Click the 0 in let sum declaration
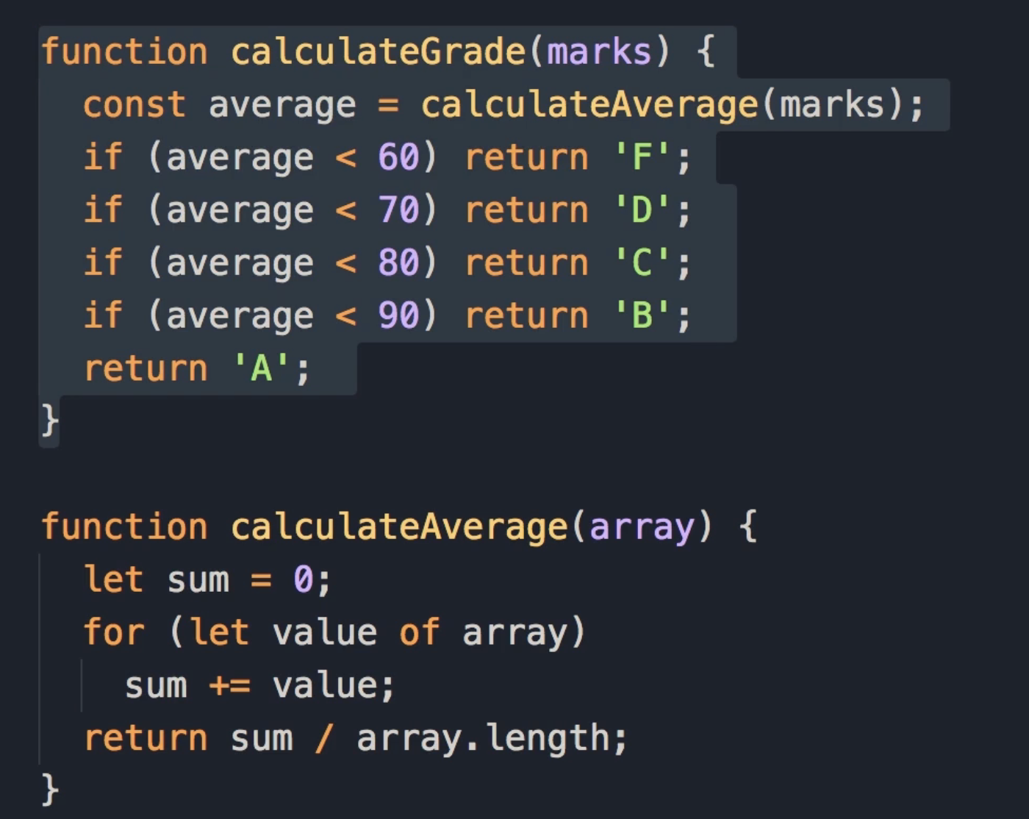1029x819 pixels. tap(303, 580)
